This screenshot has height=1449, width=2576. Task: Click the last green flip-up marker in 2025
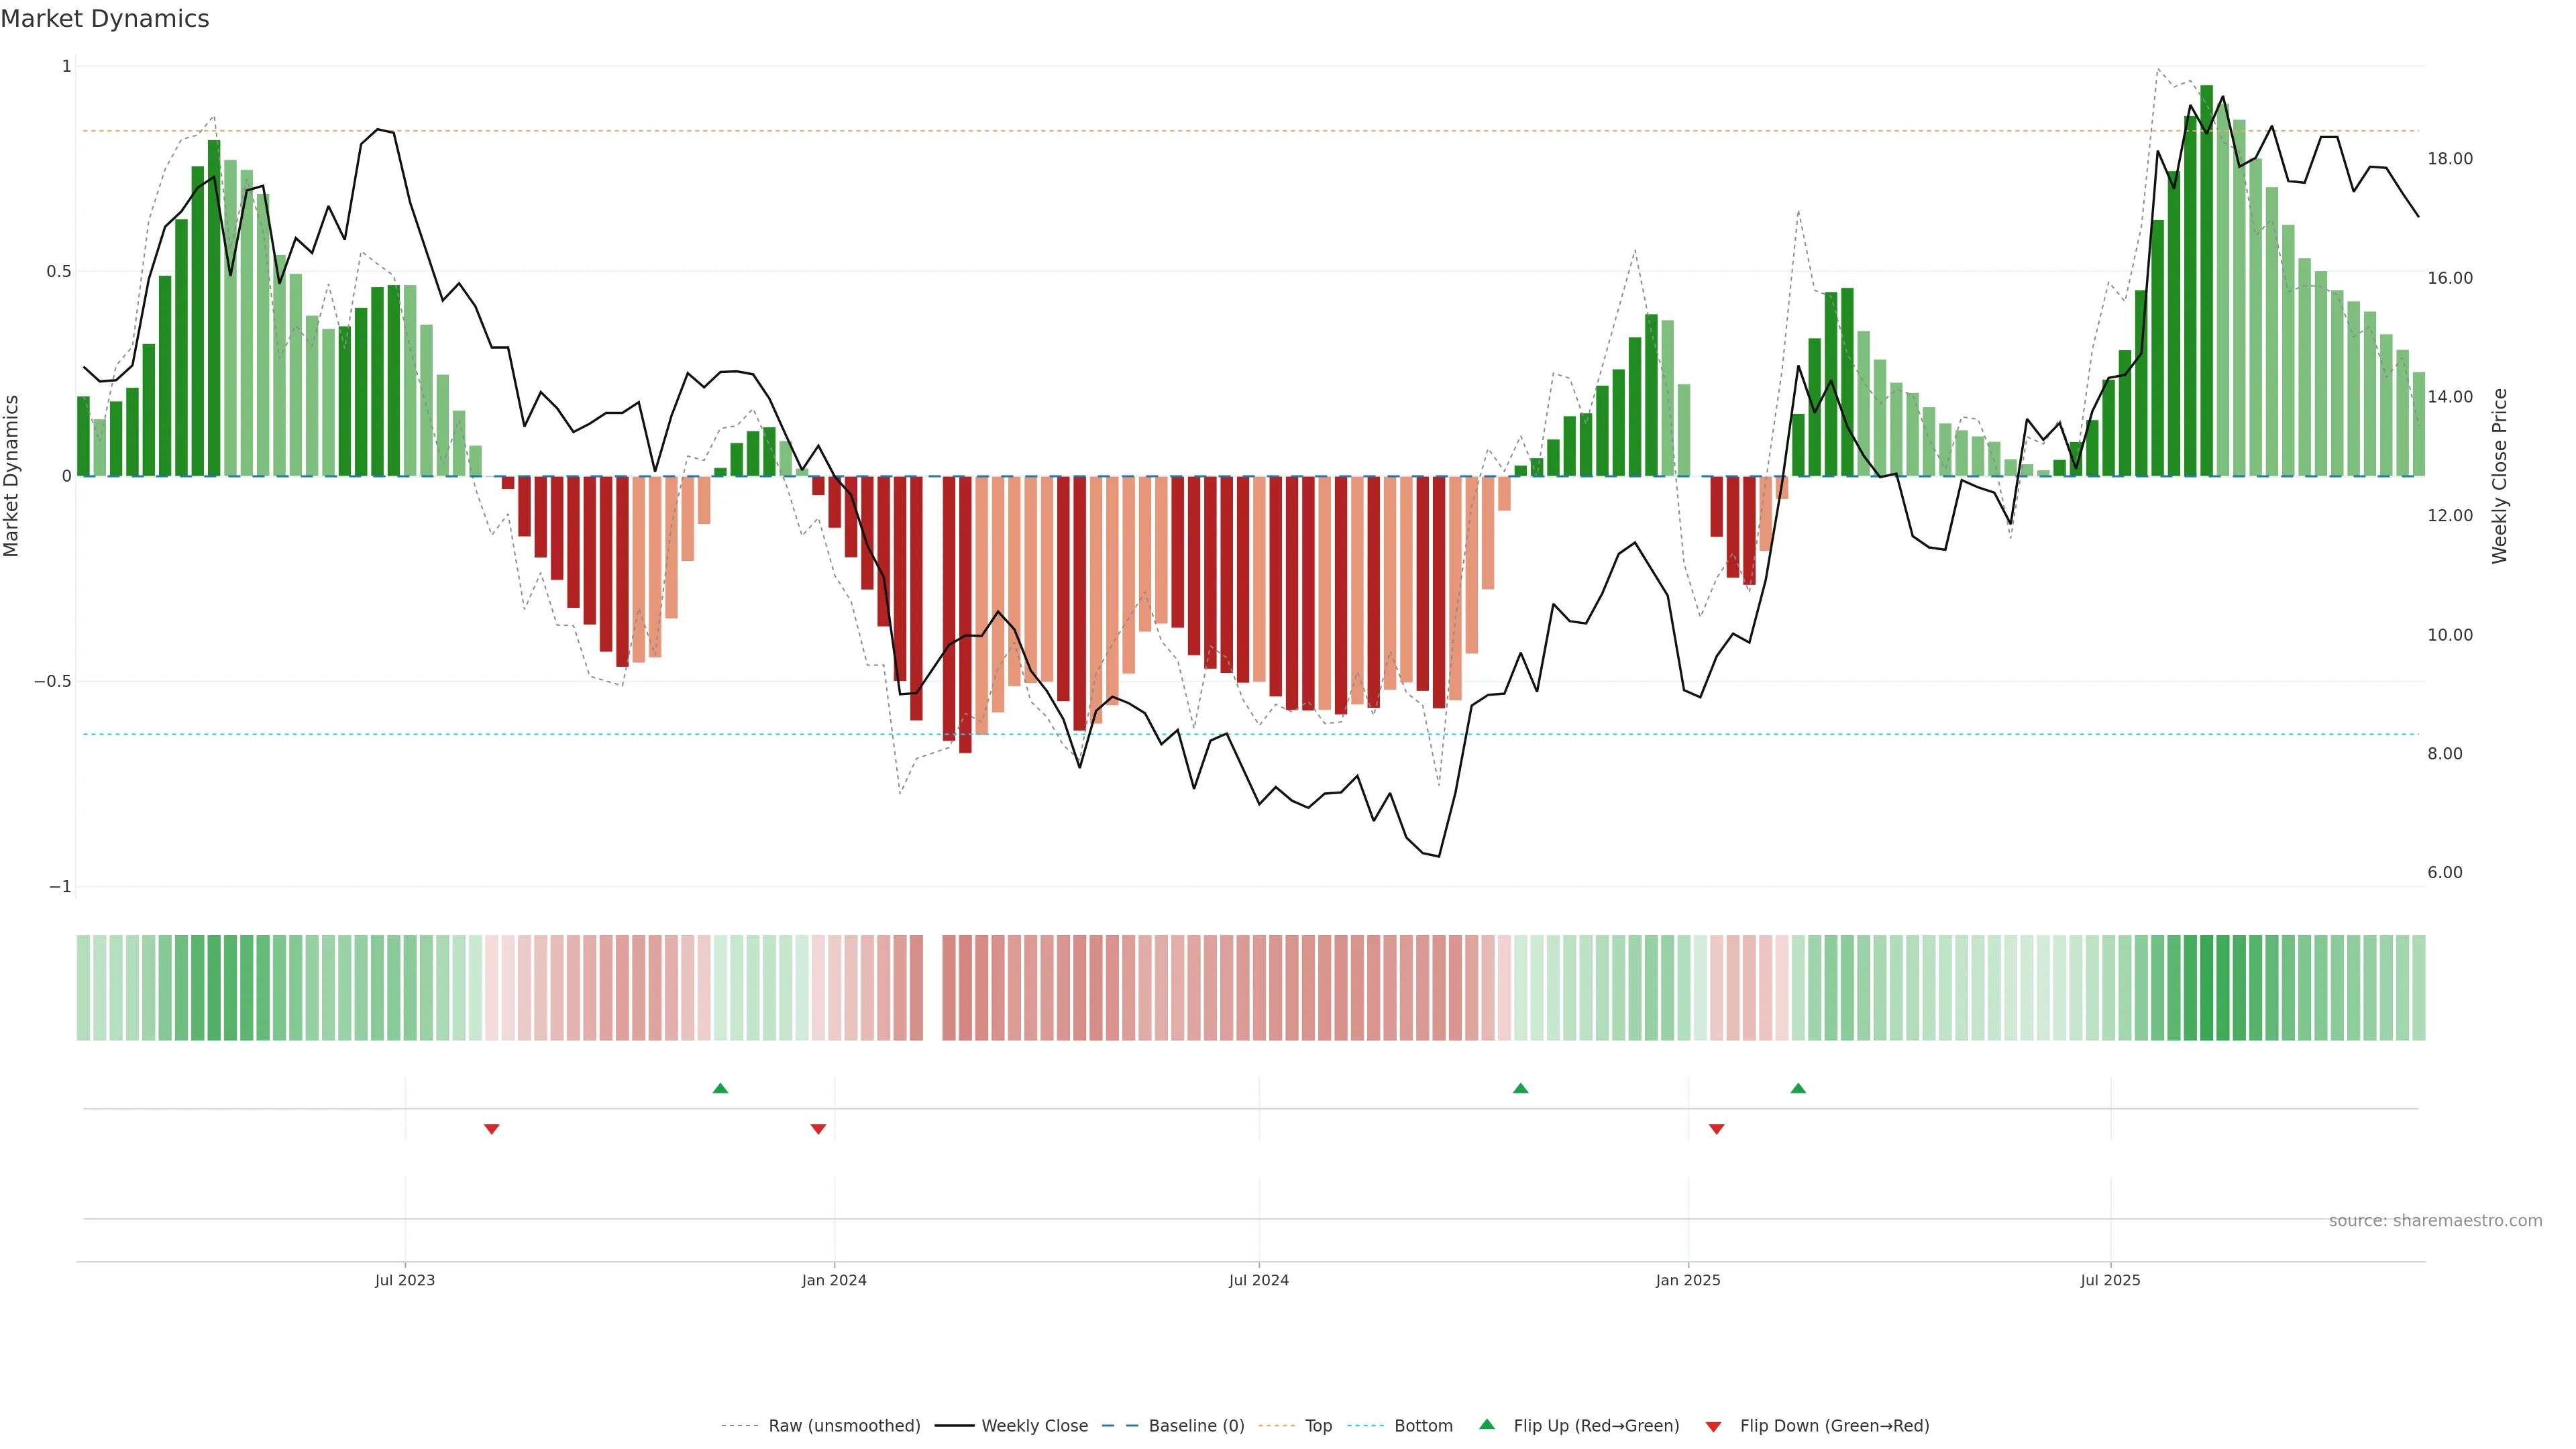point(1798,1088)
